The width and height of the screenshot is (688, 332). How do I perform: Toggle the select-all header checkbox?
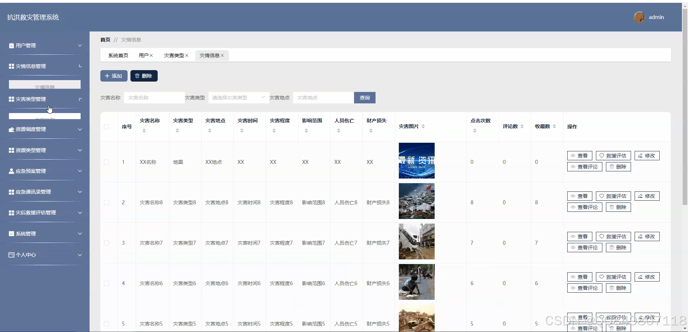click(106, 127)
